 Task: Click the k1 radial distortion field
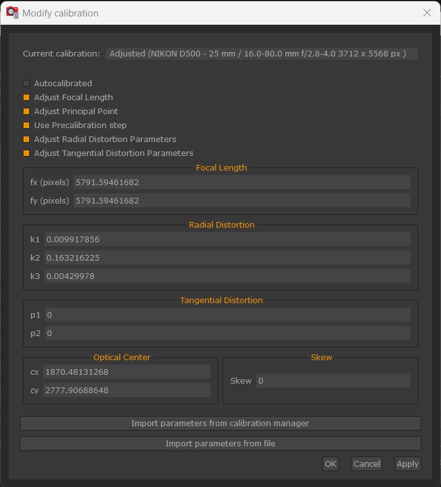click(227, 239)
